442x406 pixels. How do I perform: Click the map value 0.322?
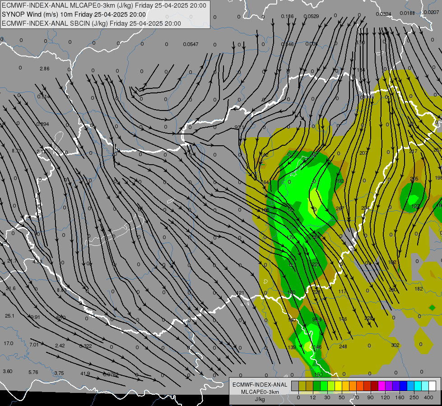(x=85, y=346)
